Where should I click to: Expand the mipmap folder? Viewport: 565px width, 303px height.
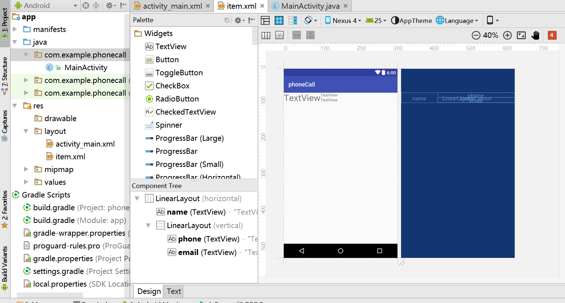[x=26, y=169]
